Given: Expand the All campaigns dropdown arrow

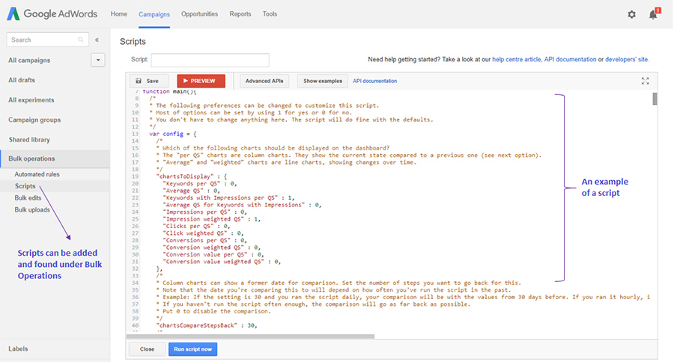Looking at the screenshot, I should tap(98, 60).
